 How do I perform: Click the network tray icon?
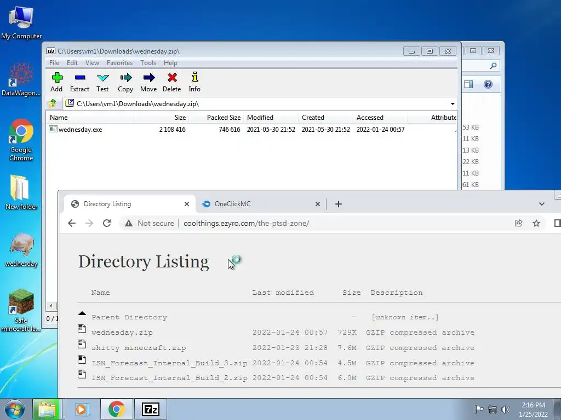(493, 410)
